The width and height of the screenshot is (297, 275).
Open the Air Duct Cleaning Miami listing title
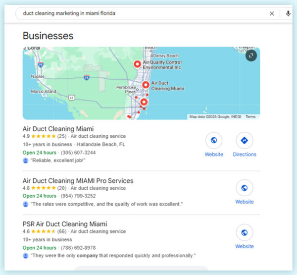[x=58, y=129]
